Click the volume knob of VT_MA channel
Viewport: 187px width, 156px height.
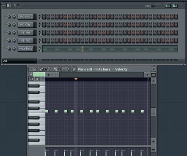click(14, 33)
